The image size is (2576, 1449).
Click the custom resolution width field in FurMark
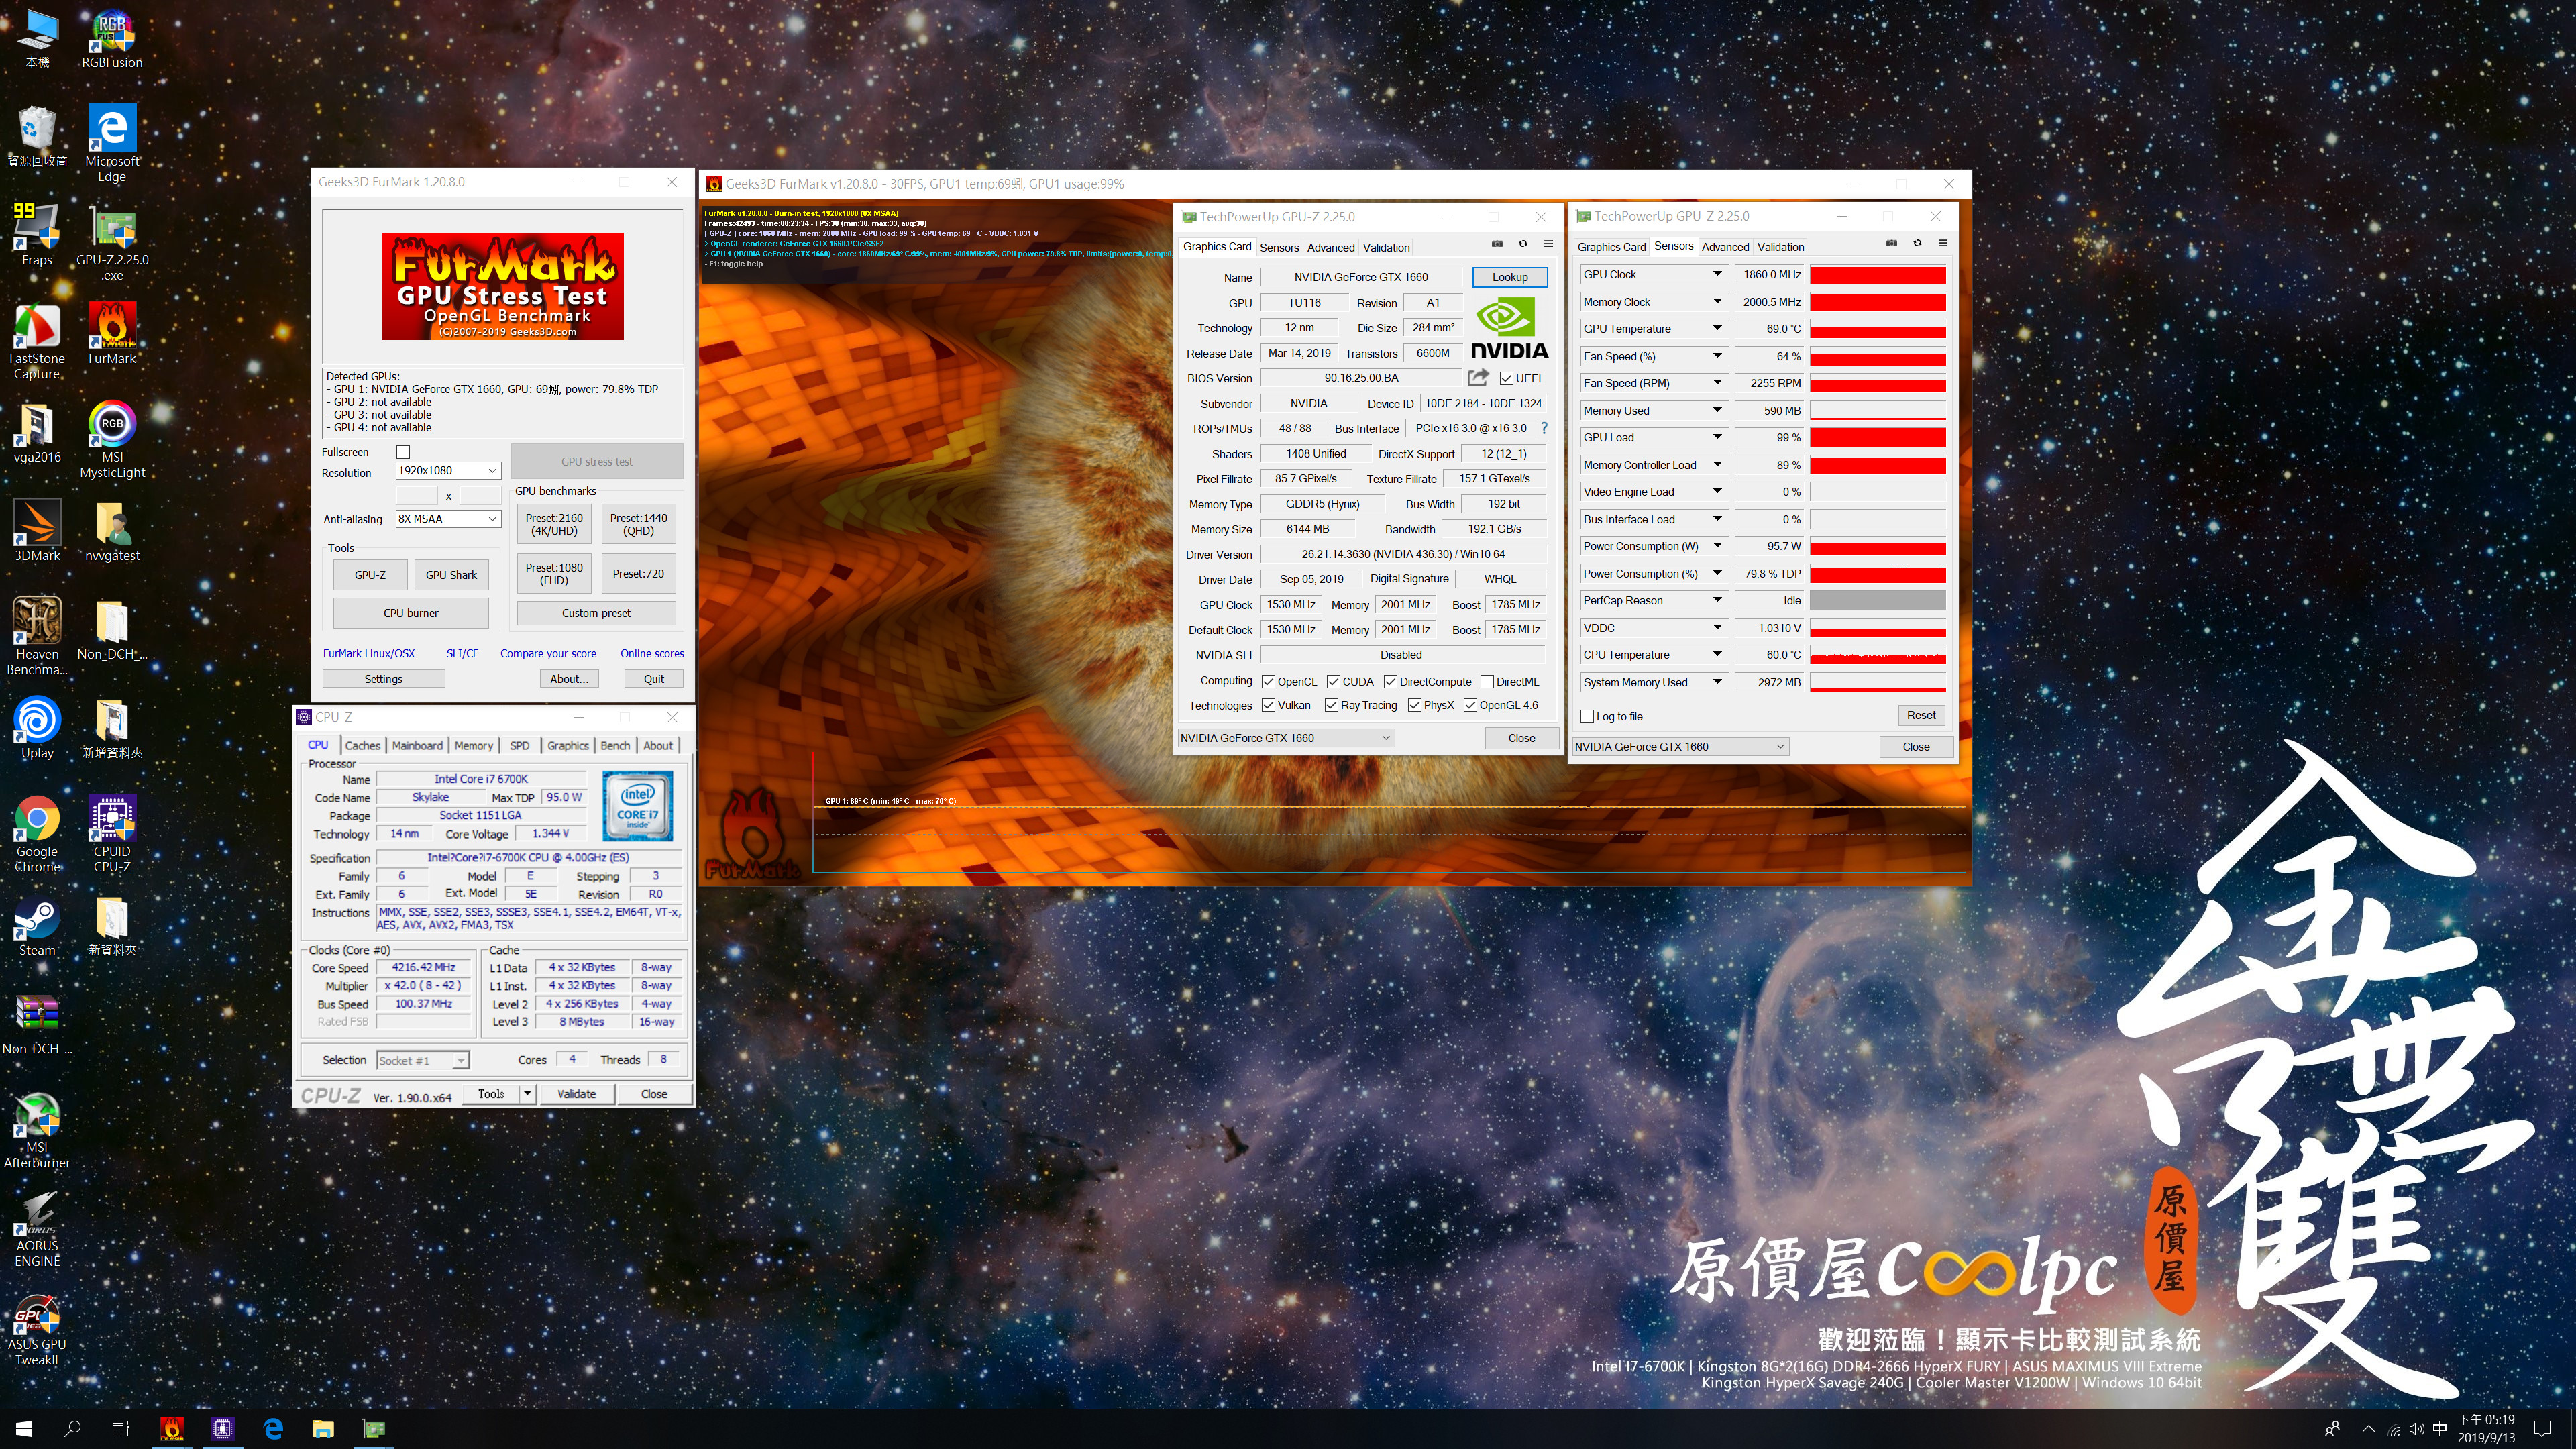(x=417, y=495)
